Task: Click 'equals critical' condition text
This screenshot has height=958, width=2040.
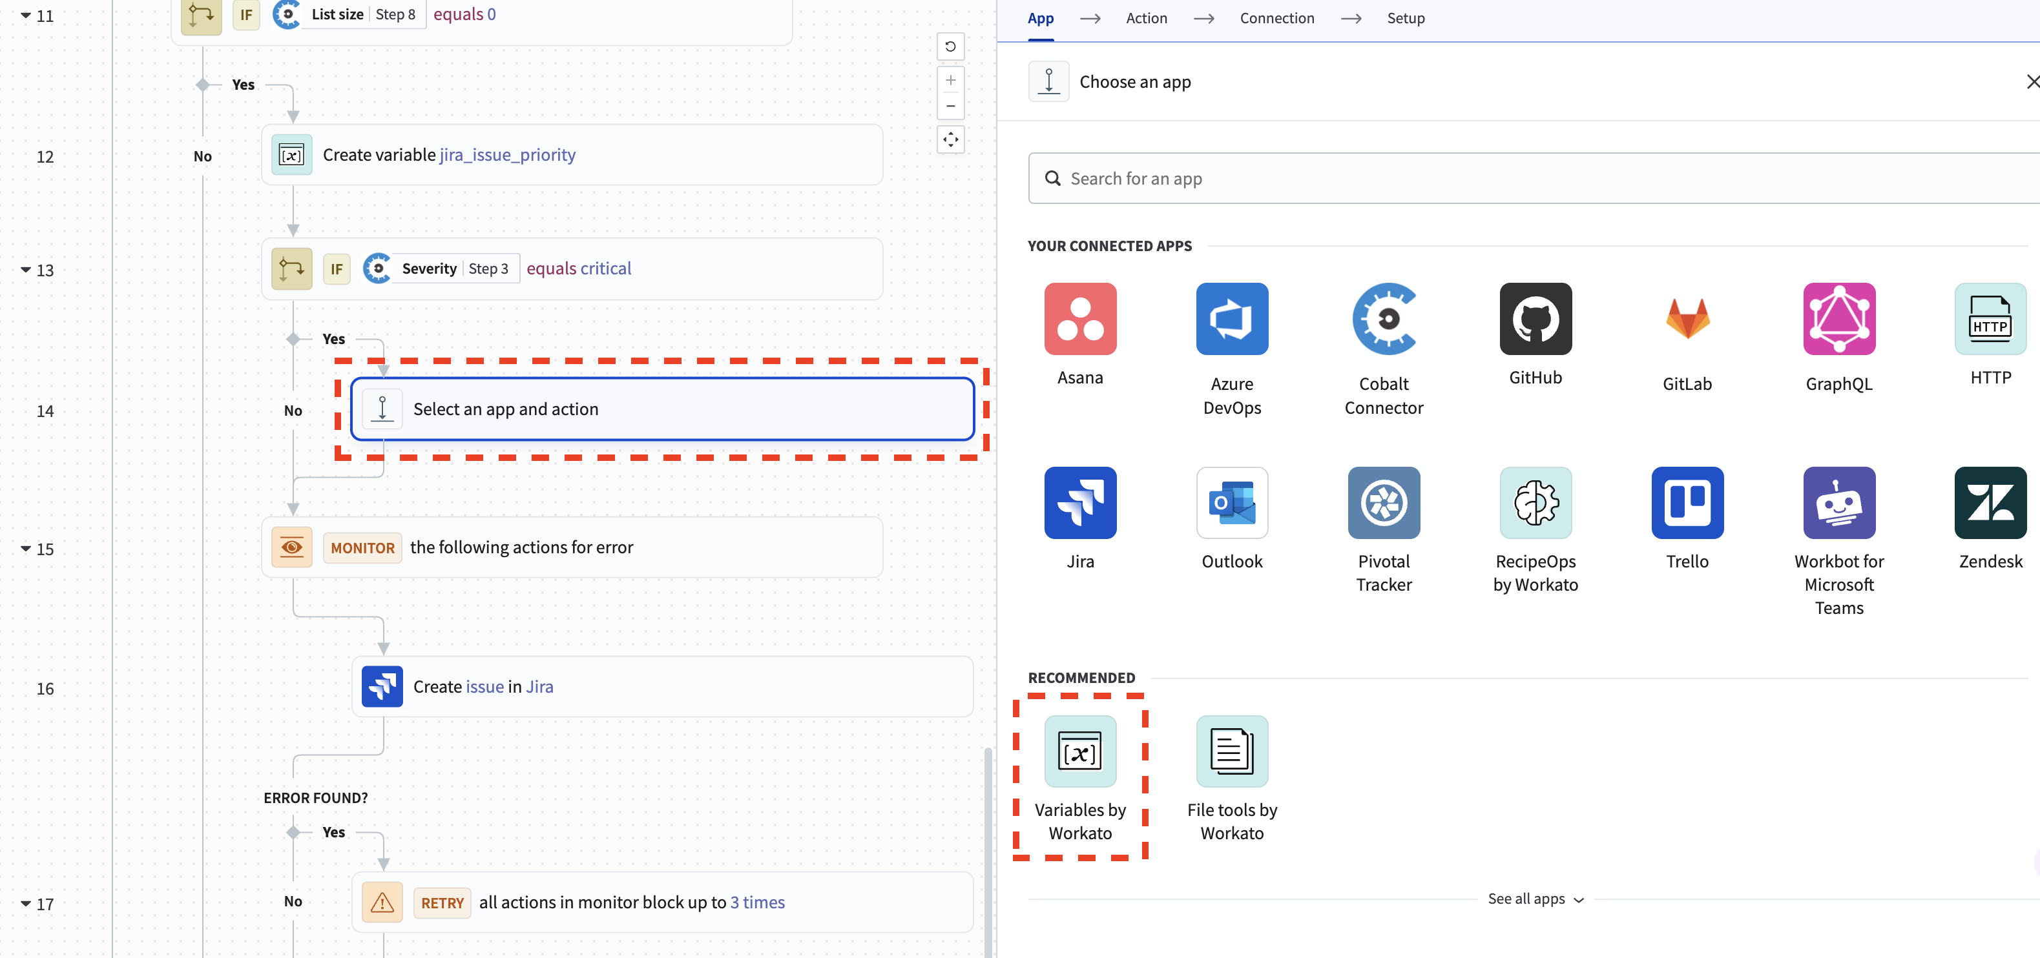Action: (x=578, y=268)
